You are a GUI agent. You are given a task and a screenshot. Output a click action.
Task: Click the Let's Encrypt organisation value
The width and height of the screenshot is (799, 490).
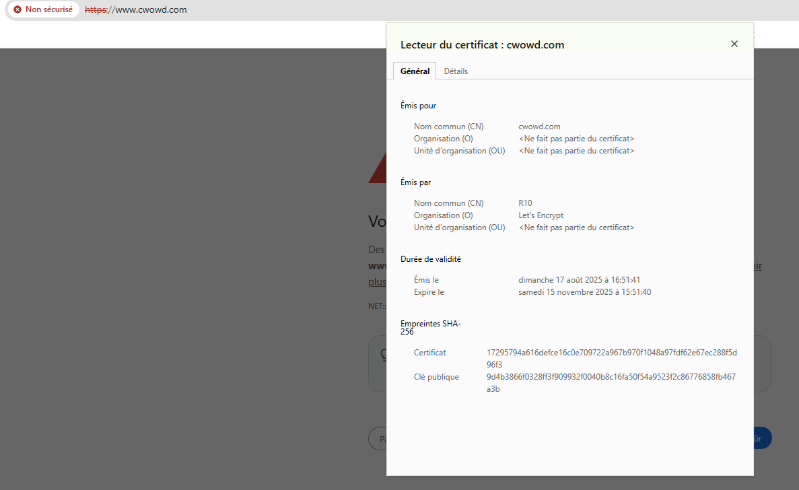(541, 215)
